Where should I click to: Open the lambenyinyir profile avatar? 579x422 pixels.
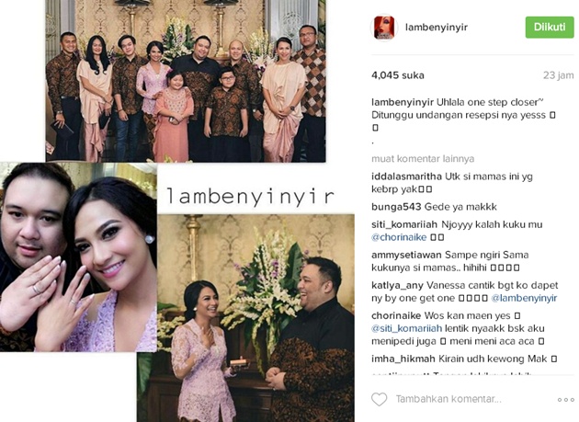pos(384,28)
